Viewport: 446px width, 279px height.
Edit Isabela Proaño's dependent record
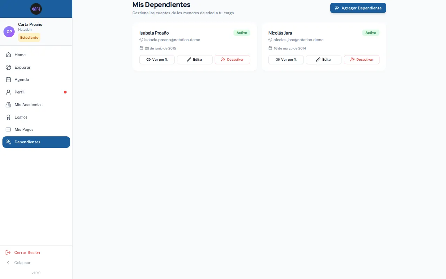[x=195, y=60]
